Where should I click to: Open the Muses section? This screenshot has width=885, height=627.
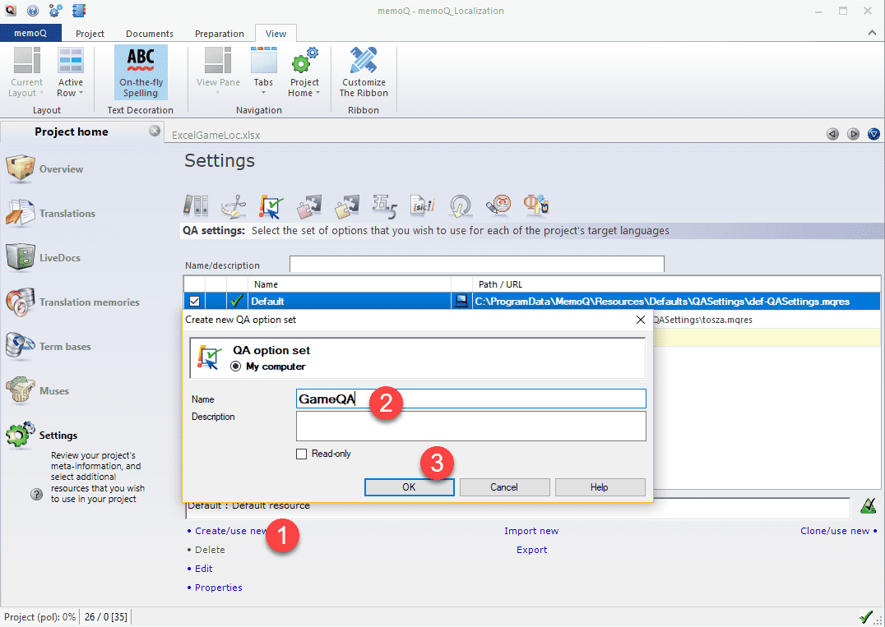[x=38, y=391]
